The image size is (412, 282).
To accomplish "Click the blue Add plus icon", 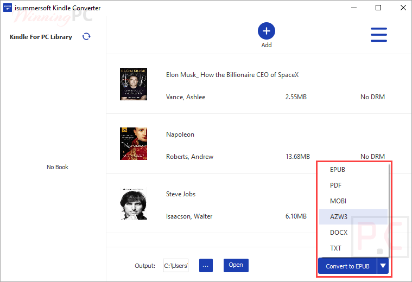I will [x=266, y=31].
